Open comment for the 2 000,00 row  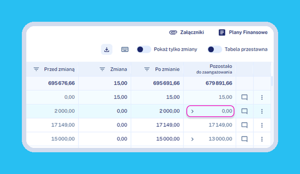(244, 111)
